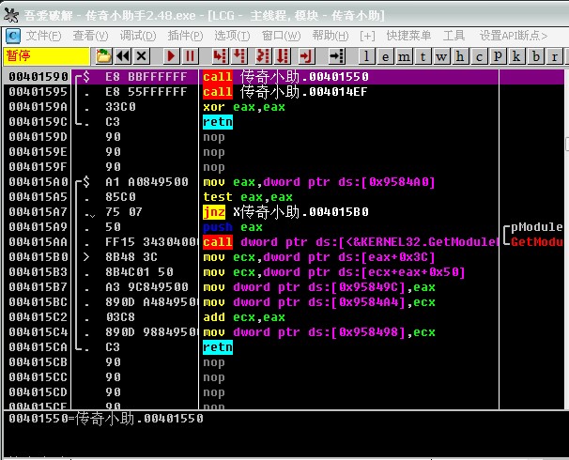
Task: Open windows list with 'w' button
Action: coord(441,56)
